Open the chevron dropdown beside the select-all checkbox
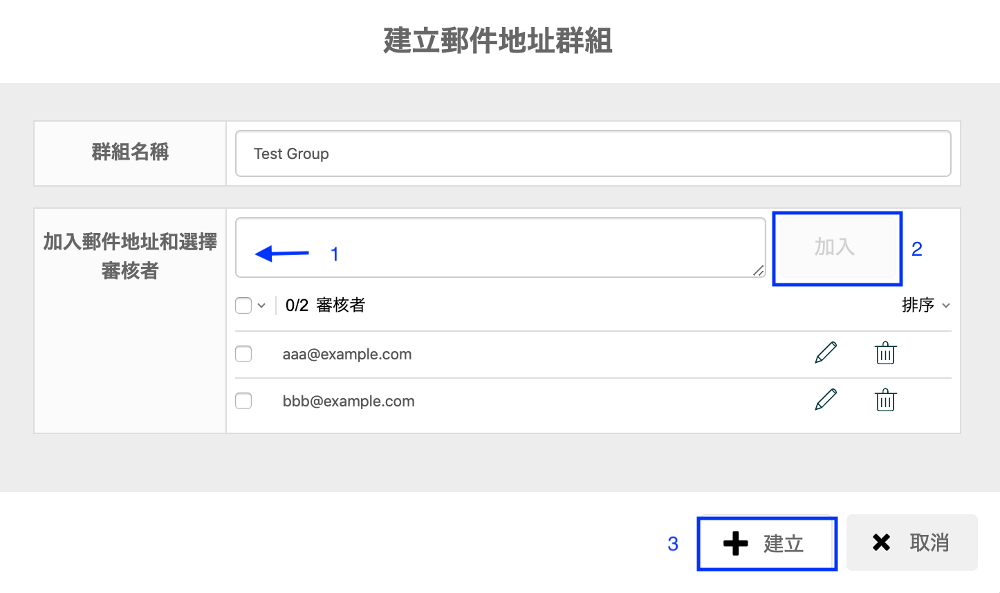Viewport: 1000px width, 593px height. [261, 305]
